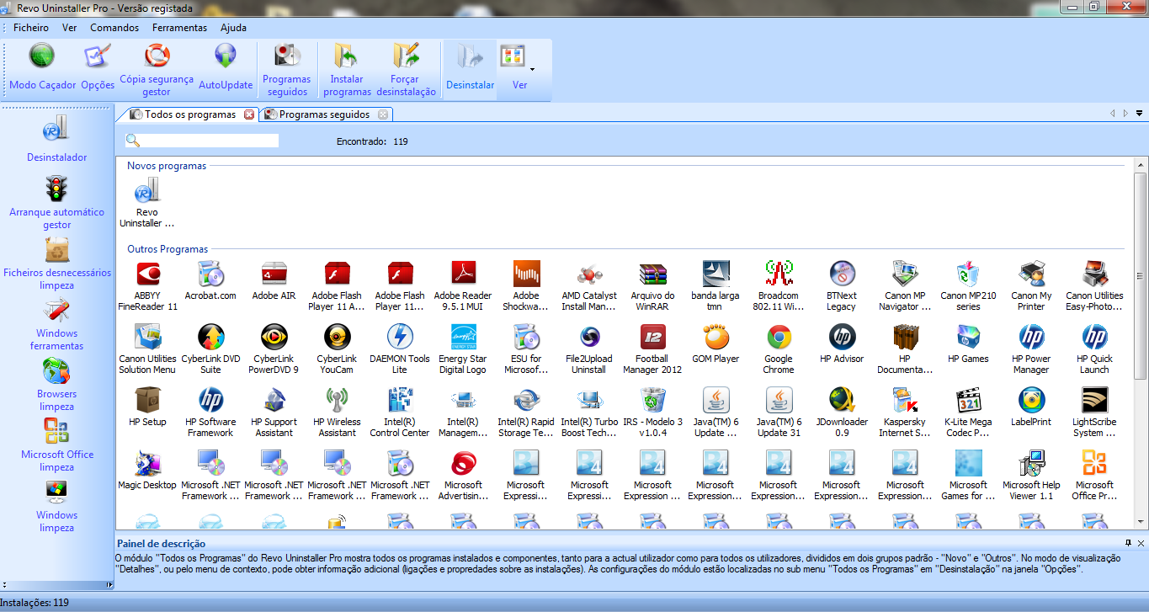
Task: Select Energy Star Digital Logo icon
Action: 463,349
